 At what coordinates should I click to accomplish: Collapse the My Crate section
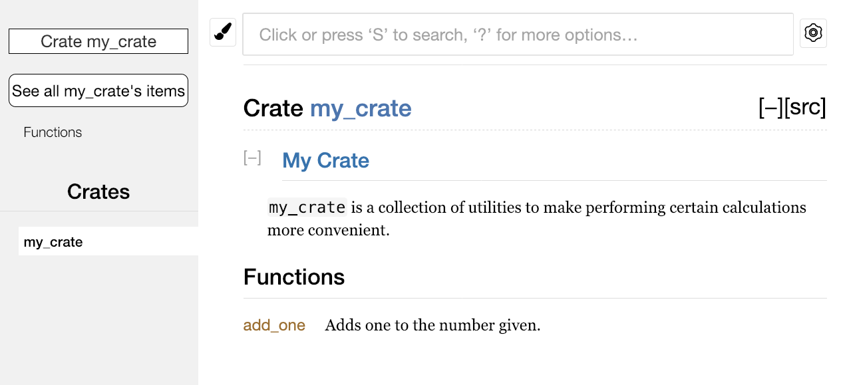point(252,158)
